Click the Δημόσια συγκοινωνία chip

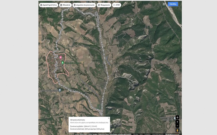[84, 5]
